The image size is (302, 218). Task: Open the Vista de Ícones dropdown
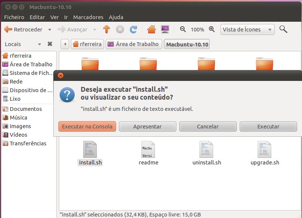(x=247, y=30)
